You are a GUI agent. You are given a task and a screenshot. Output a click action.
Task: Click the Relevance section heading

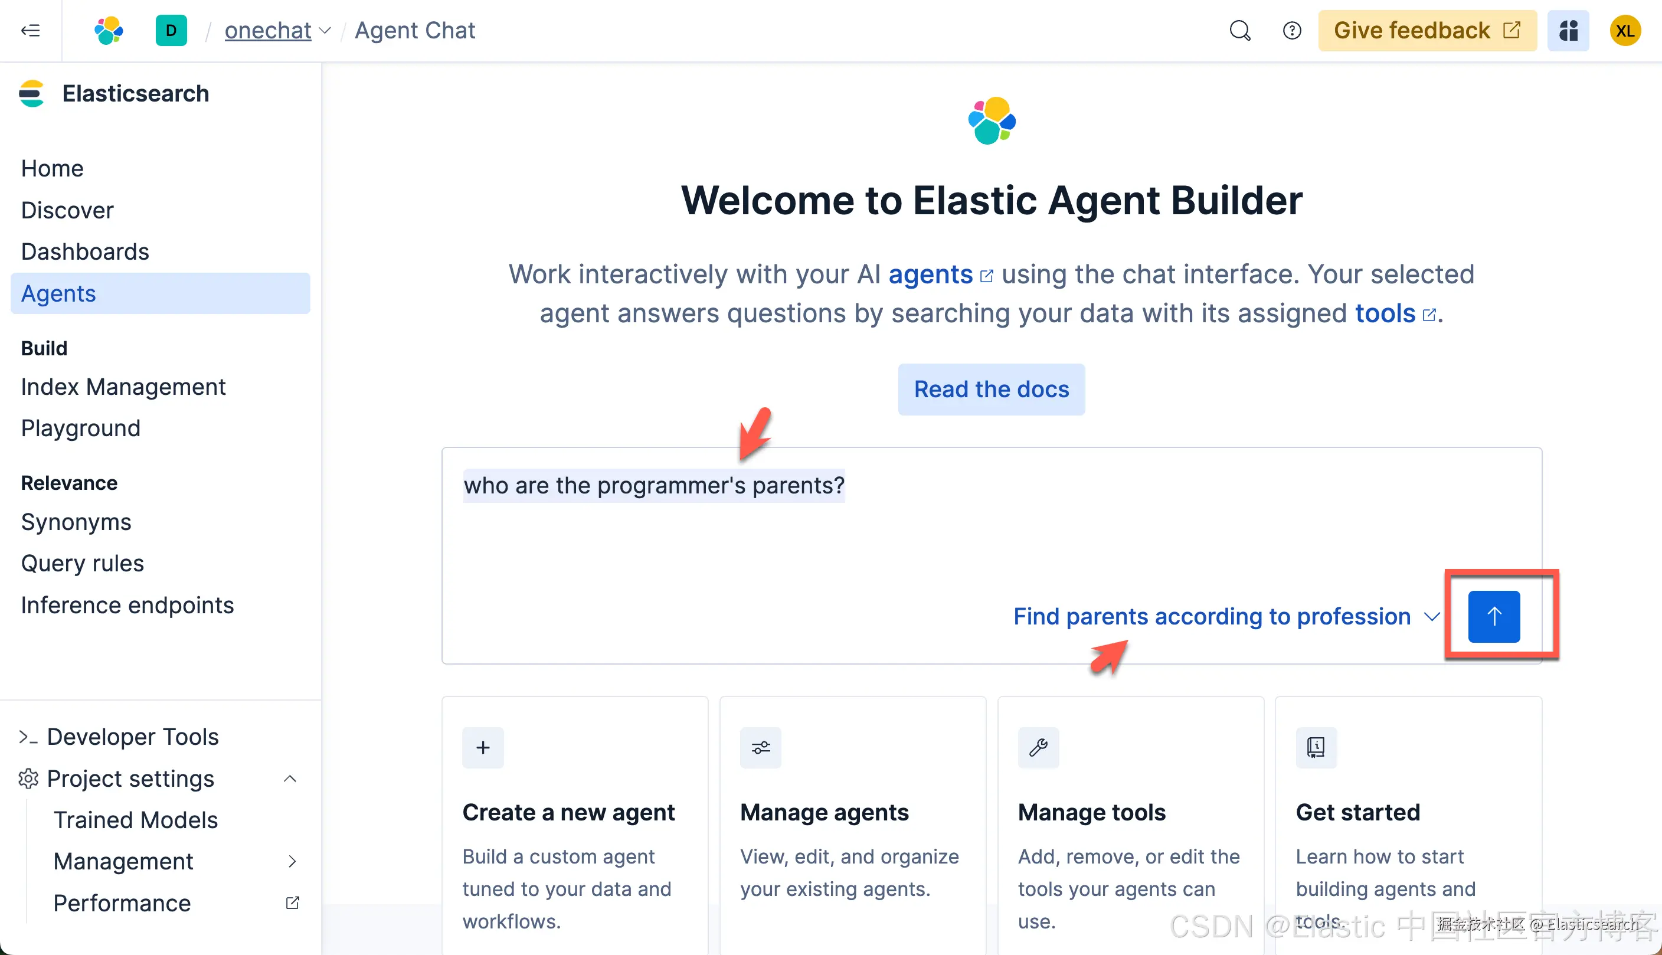click(69, 483)
